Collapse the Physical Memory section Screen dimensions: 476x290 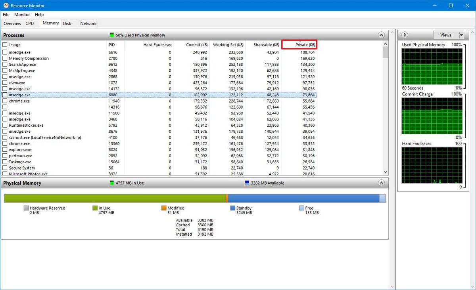coord(381,183)
